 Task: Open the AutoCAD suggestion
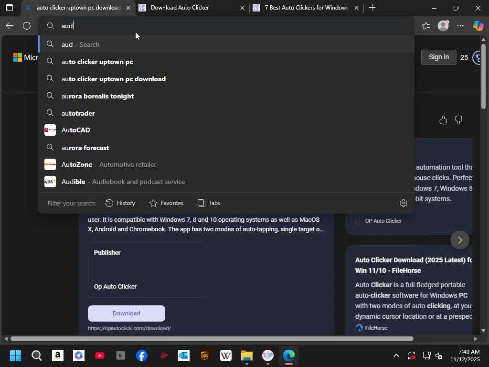[x=226, y=130]
